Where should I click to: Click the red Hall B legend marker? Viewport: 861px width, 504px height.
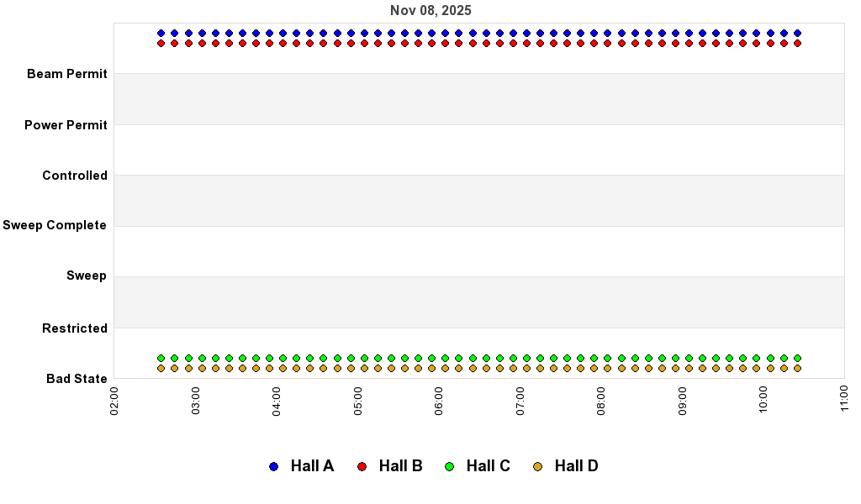pos(362,466)
